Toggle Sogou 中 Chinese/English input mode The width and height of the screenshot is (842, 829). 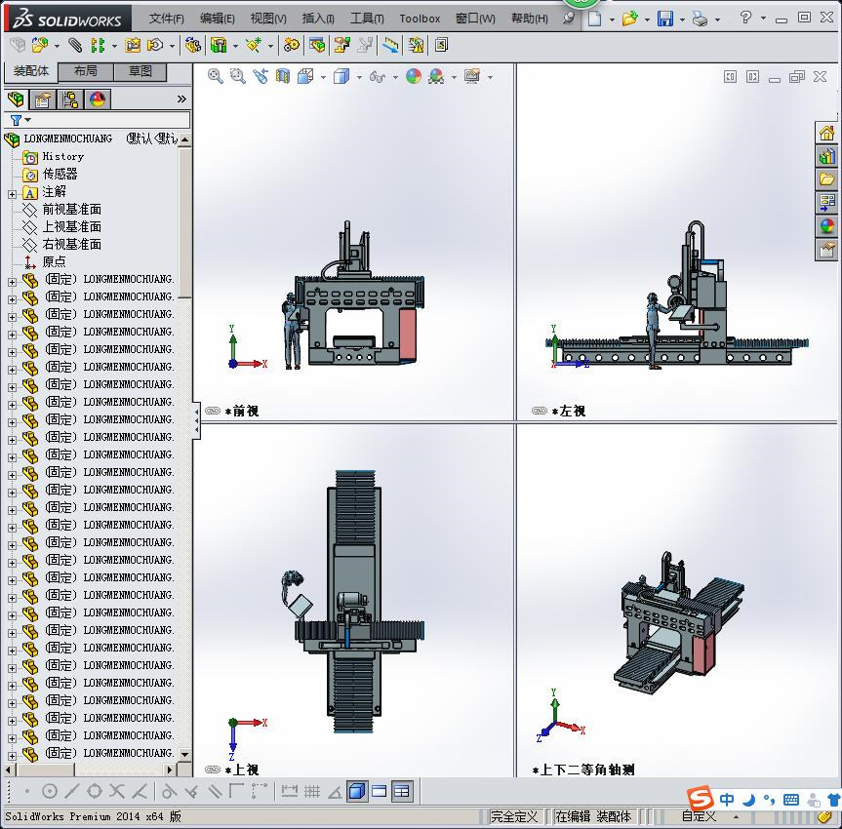(x=727, y=800)
